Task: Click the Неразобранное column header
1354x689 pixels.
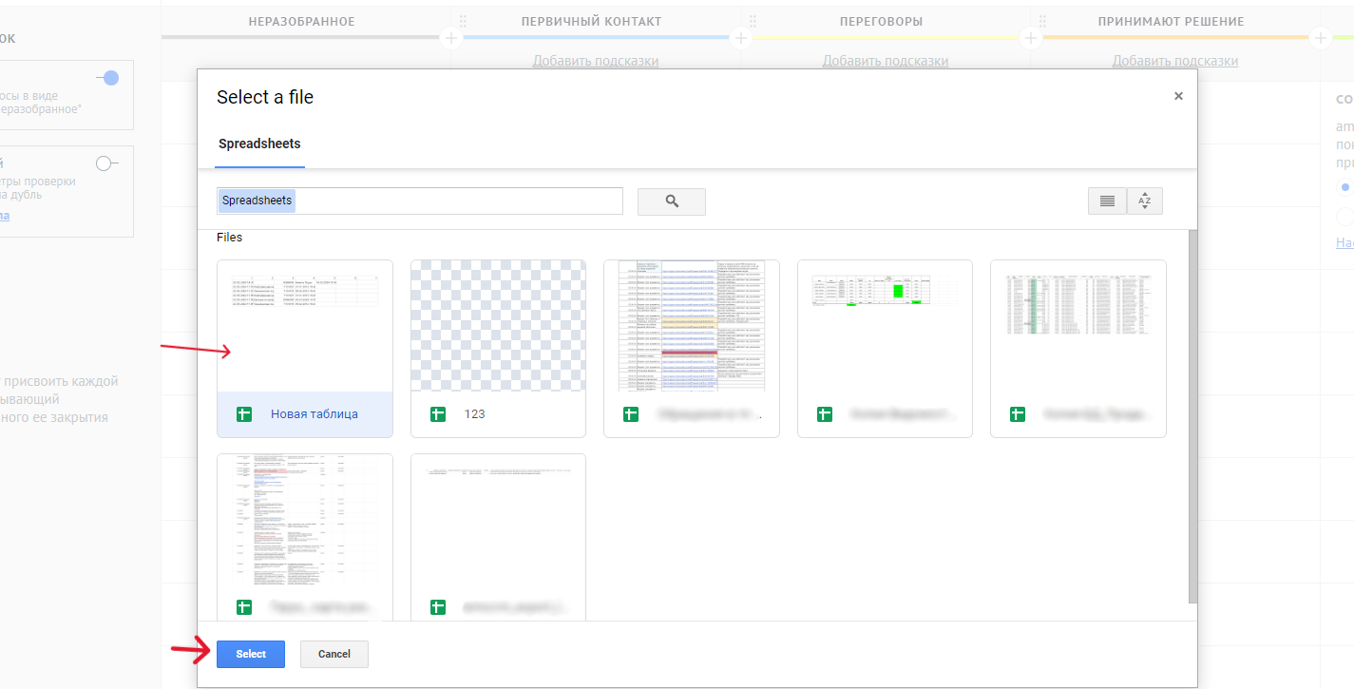Action: pyautogui.click(x=301, y=21)
